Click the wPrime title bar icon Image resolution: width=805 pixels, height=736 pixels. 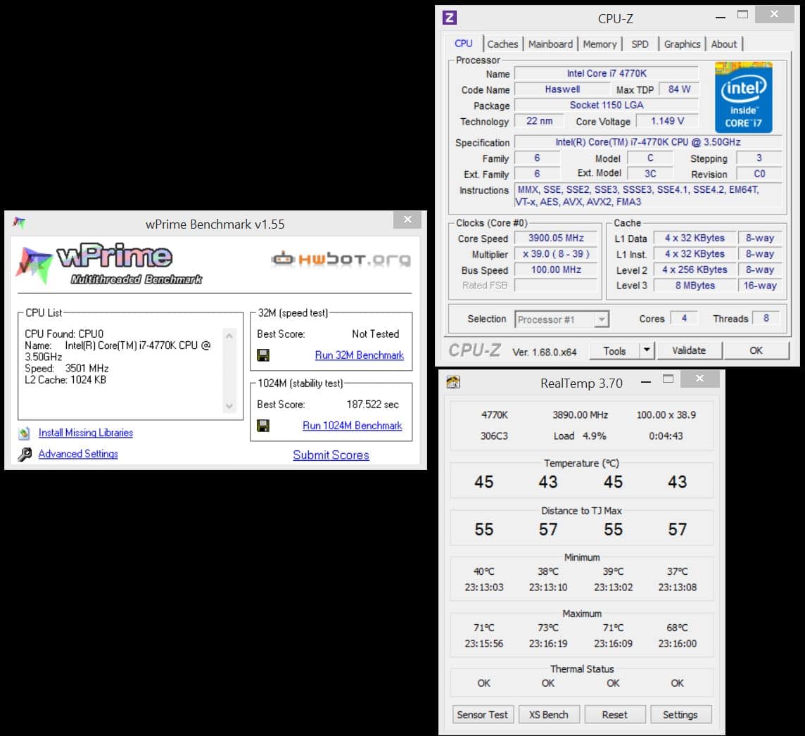click(x=19, y=223)
